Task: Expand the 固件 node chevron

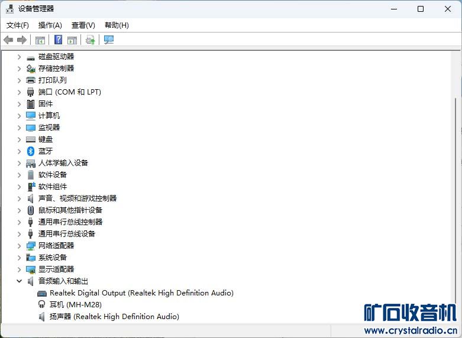Action: click(x=19, y=104)
